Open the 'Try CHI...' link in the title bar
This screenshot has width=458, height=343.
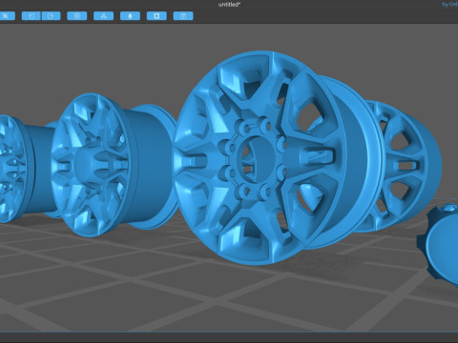(x=449, y=5)
